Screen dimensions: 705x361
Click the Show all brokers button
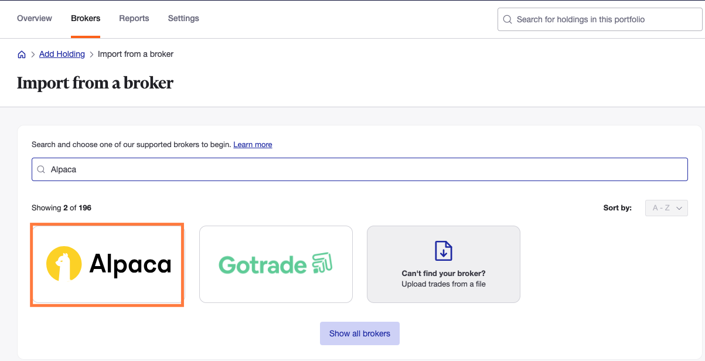coord(359,333)
